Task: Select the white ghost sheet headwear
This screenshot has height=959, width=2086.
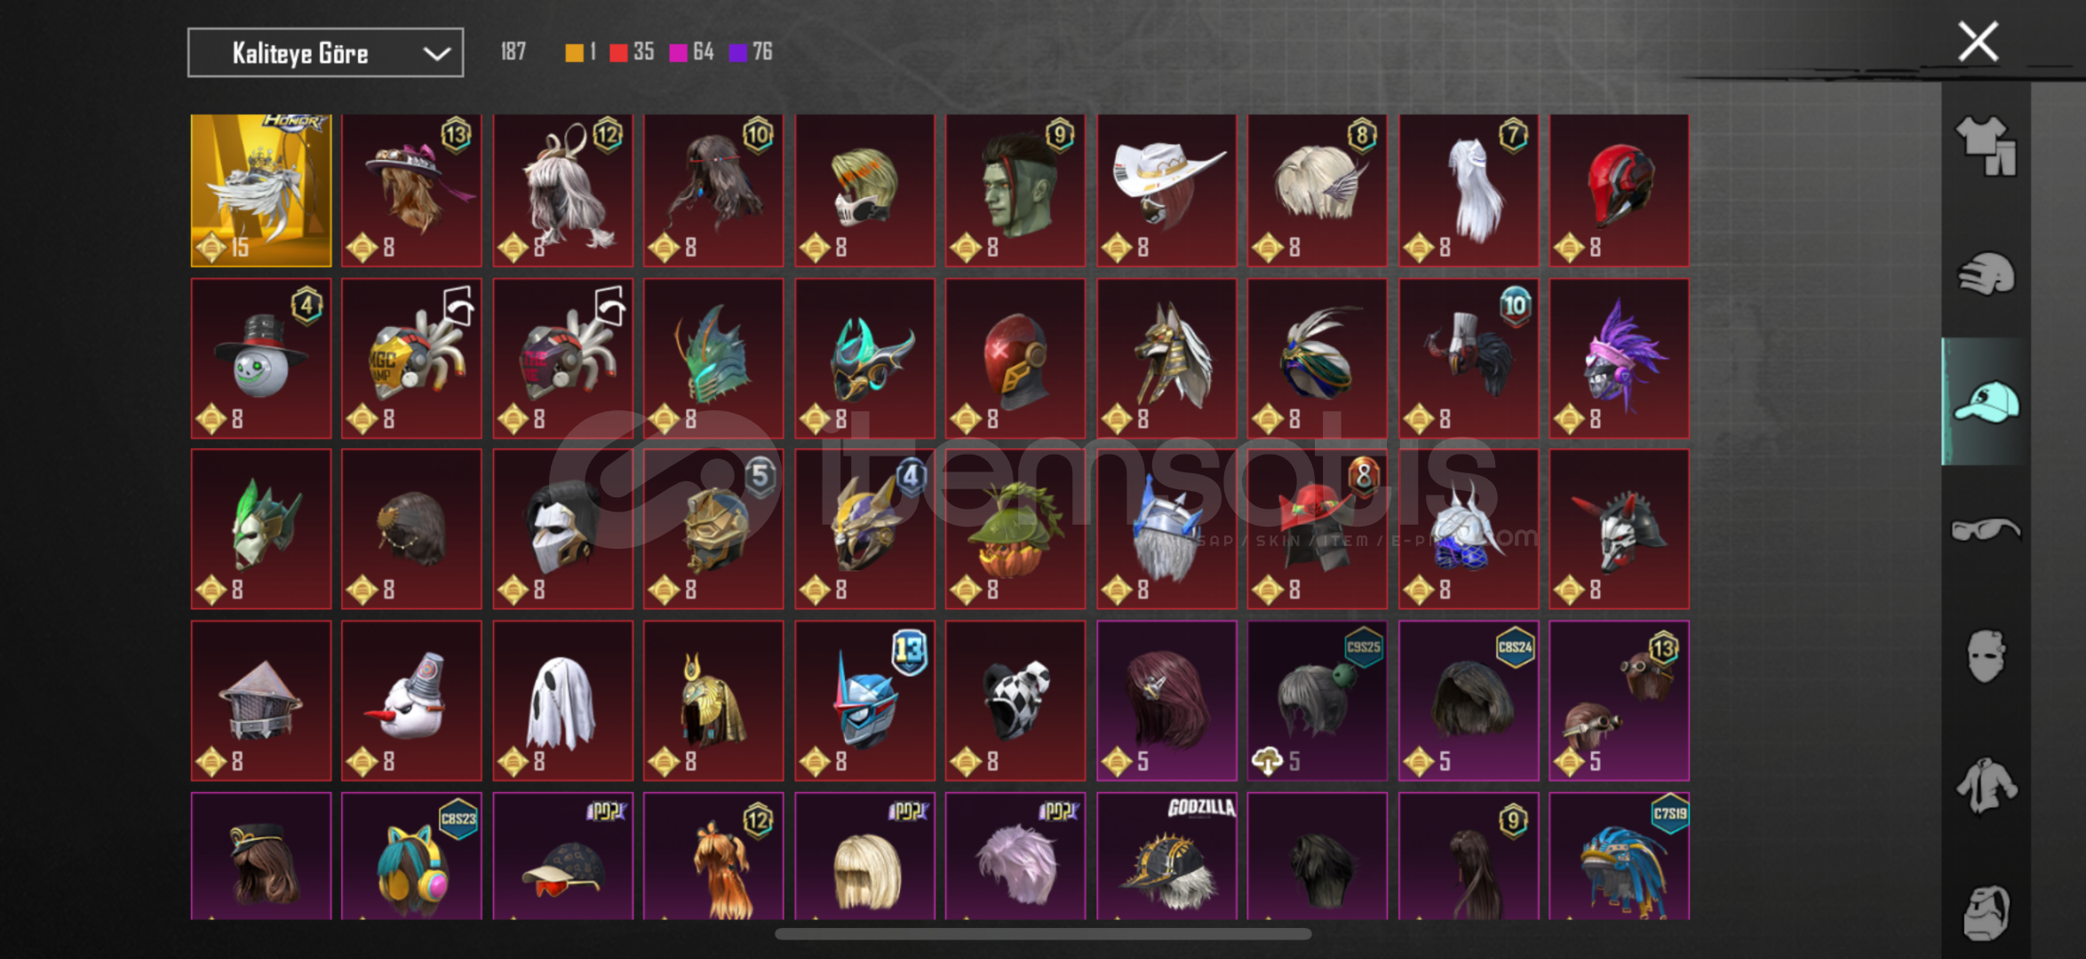Action: [562, 701]
